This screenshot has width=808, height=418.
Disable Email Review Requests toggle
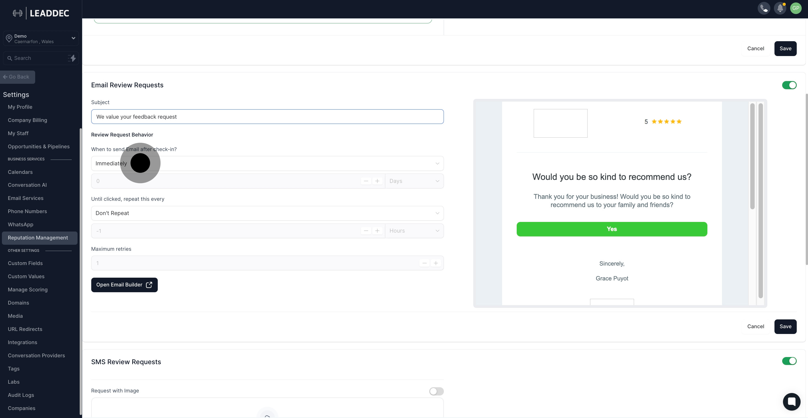[789, 85]
